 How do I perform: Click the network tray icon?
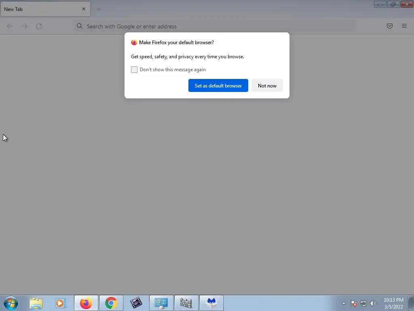tap(363, 303)
